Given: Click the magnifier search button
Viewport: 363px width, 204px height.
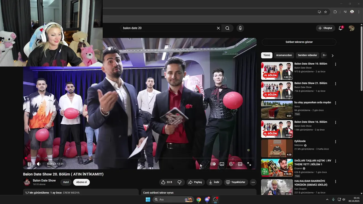Looking at the screenshot, I should pyautogui.click(x=227, y=28).
